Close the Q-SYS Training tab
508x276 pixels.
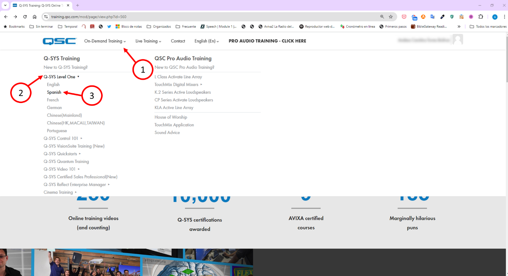68,5
